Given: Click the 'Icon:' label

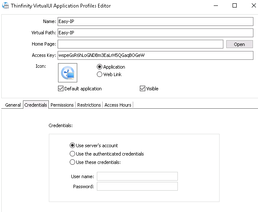Looking at the screenshot, I should tap(40, 66).
